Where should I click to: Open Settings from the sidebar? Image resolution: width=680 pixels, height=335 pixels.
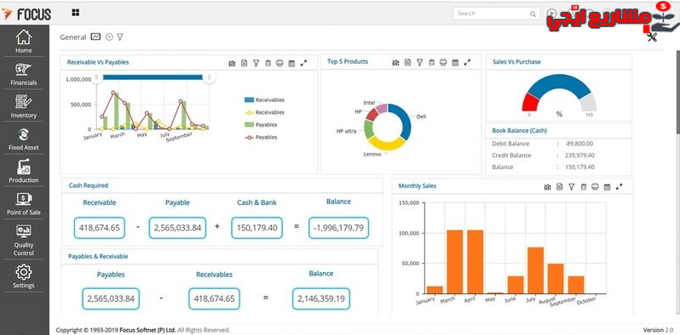[x=24, y=276]
